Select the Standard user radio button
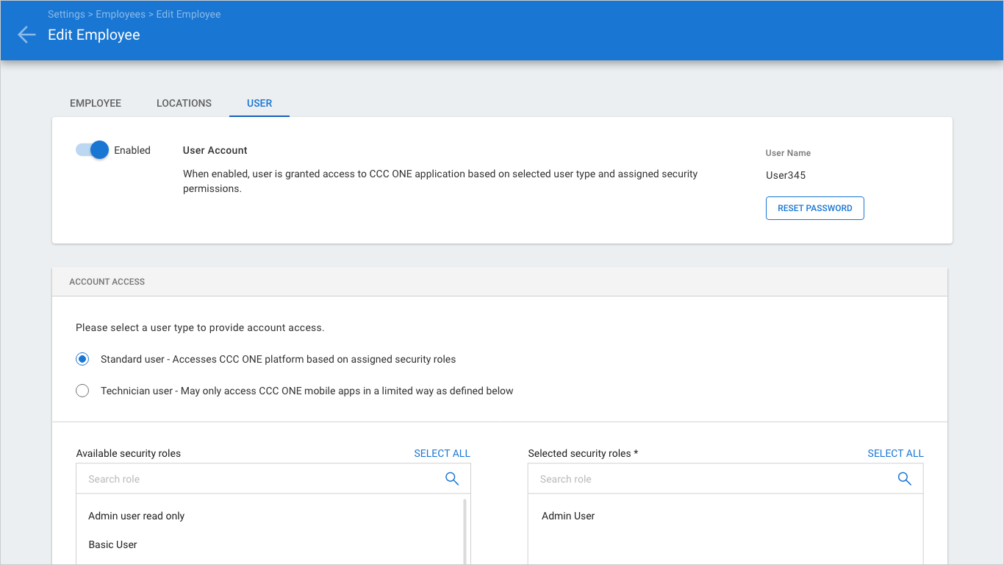The height and width of the screenshot is (565, 1004). (82, 360)
